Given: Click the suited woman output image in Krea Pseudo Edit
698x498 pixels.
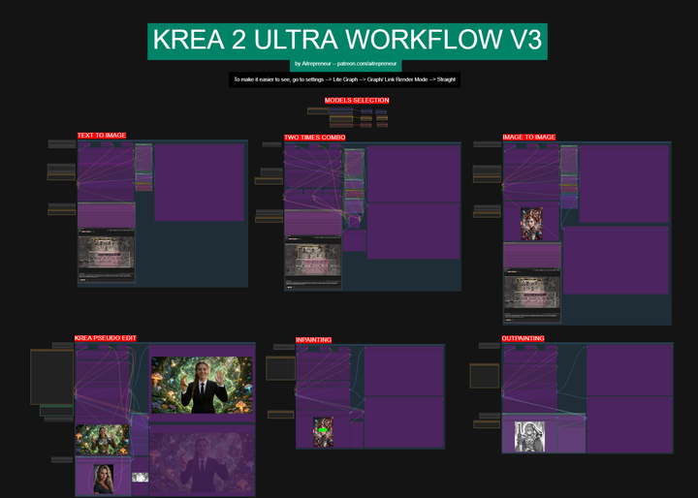Looking at the screenshot, I should pyautogui.click(x=202, y=385).
